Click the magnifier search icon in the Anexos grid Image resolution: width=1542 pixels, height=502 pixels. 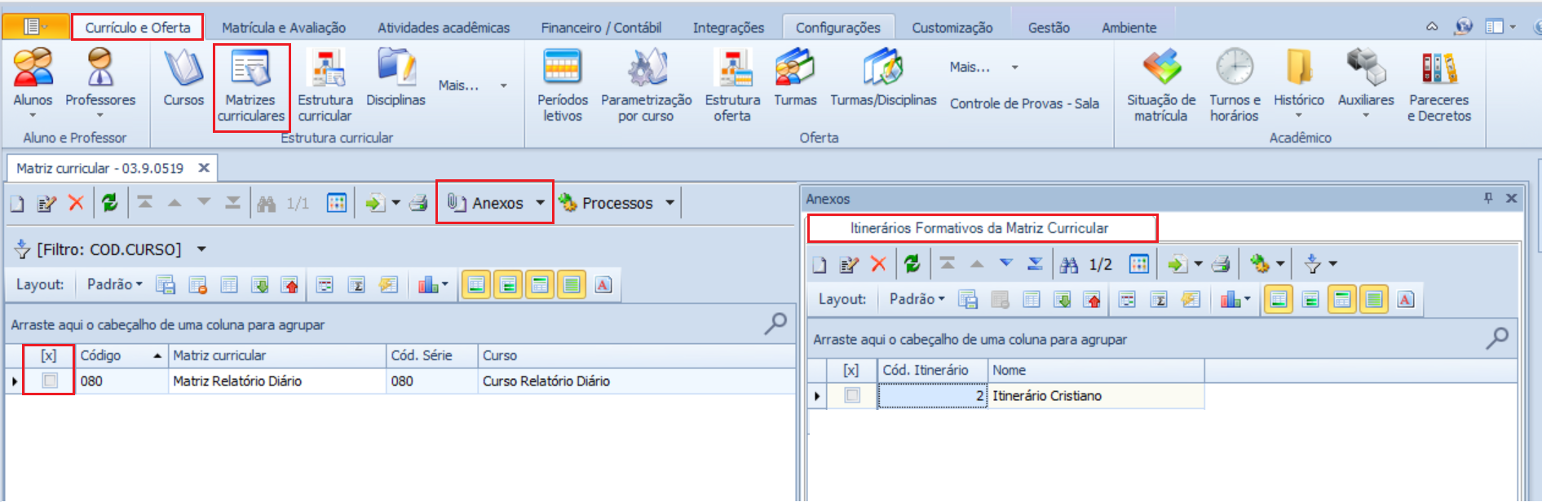pyautogui.click(x=1497, y=338)
